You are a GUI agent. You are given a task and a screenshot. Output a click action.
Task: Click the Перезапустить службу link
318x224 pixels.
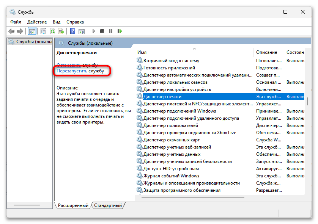[72, 71]
